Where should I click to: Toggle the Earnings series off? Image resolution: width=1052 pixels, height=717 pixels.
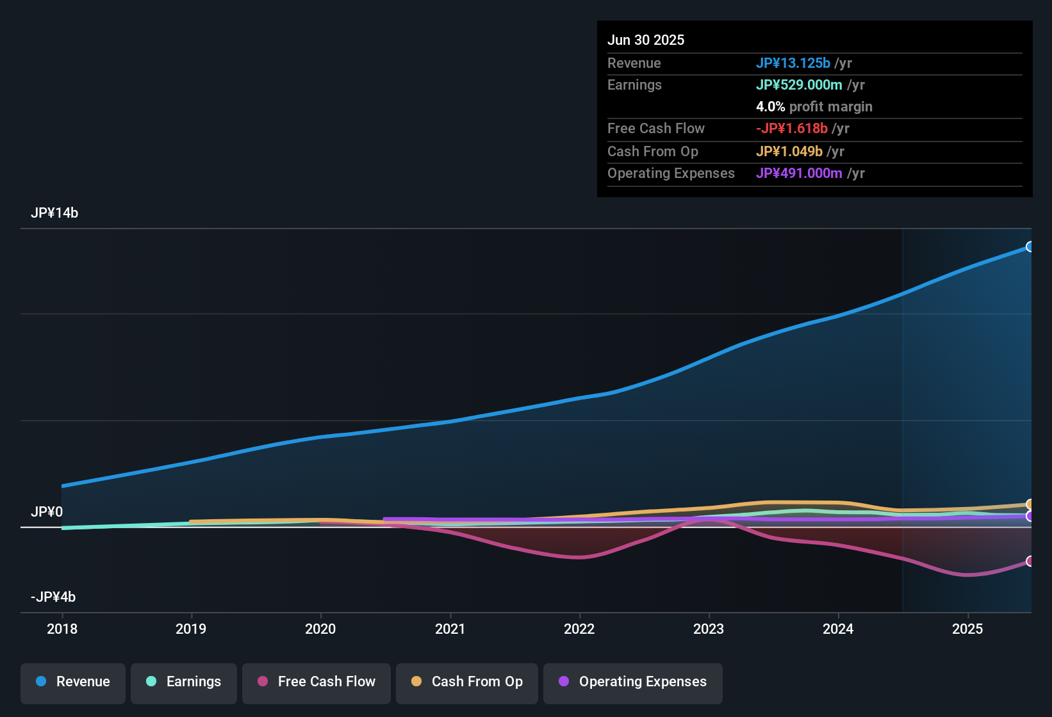pos(184,682)
